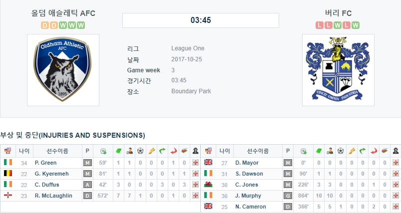This screenshot has width=401, height=213.
Task: Click the Oldham Athletic owl crest
Action: tap(63, 69)
